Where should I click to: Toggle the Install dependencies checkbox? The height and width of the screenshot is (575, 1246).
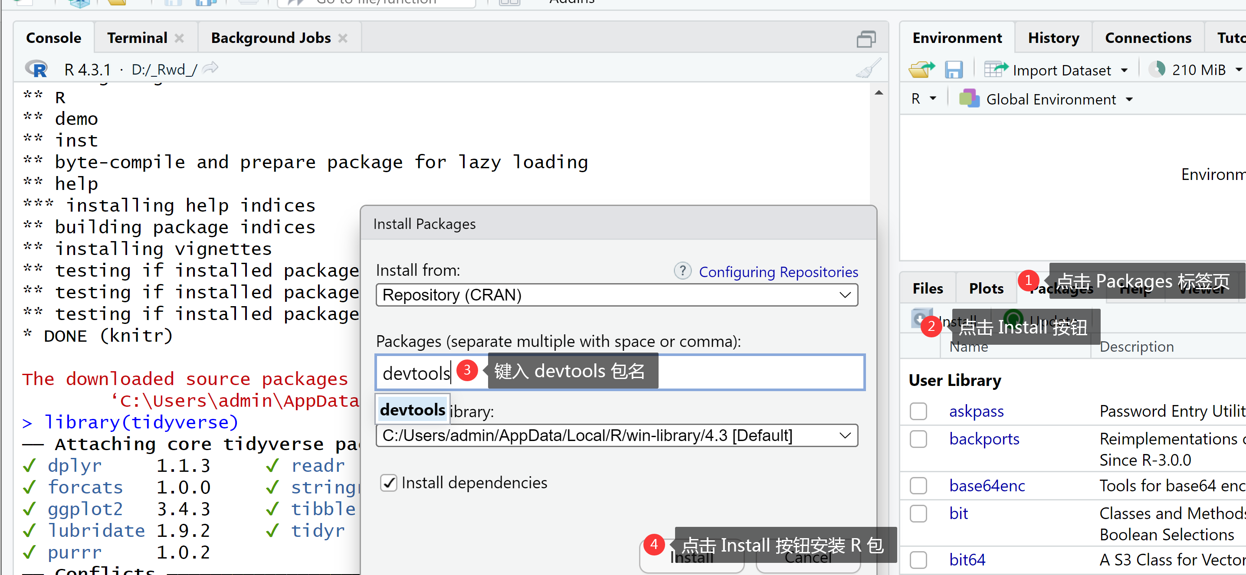point(388,483)
